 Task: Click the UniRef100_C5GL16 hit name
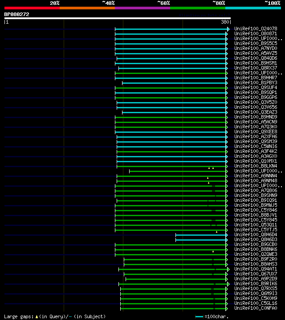click(256, 303)
